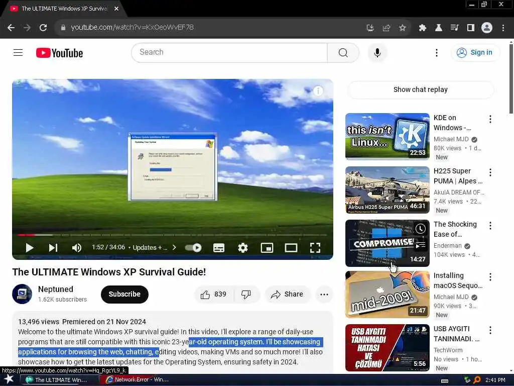Open options menu for KDE on Windows video

[490, 119]
